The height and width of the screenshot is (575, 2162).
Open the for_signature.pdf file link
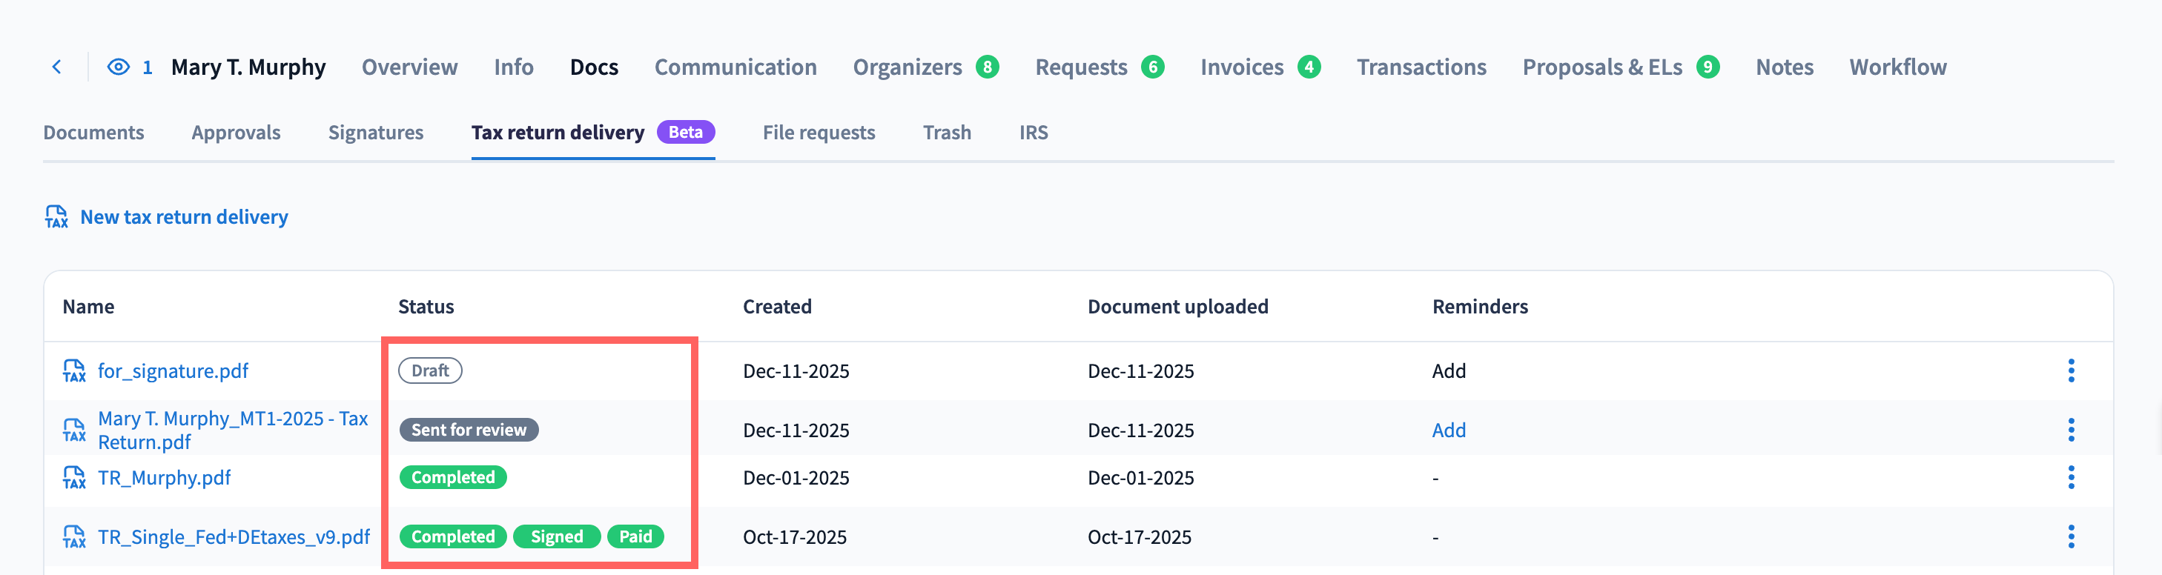(x=173, y=370)
